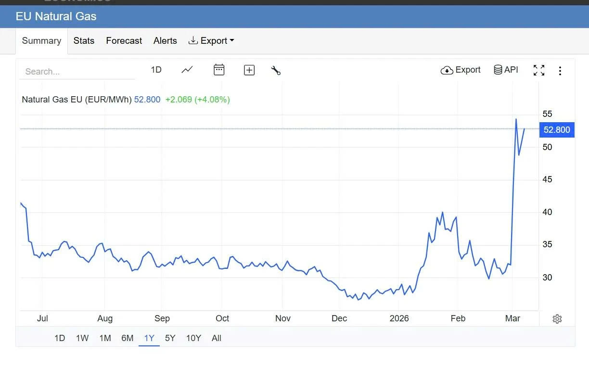Choose the 1W time range
Image resolution: width=589 pixels, height=368 pixels.
coord(82,338)
